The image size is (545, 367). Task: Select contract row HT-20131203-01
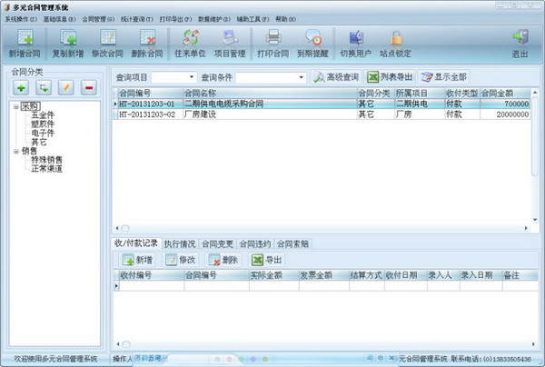tap(322, 104)
